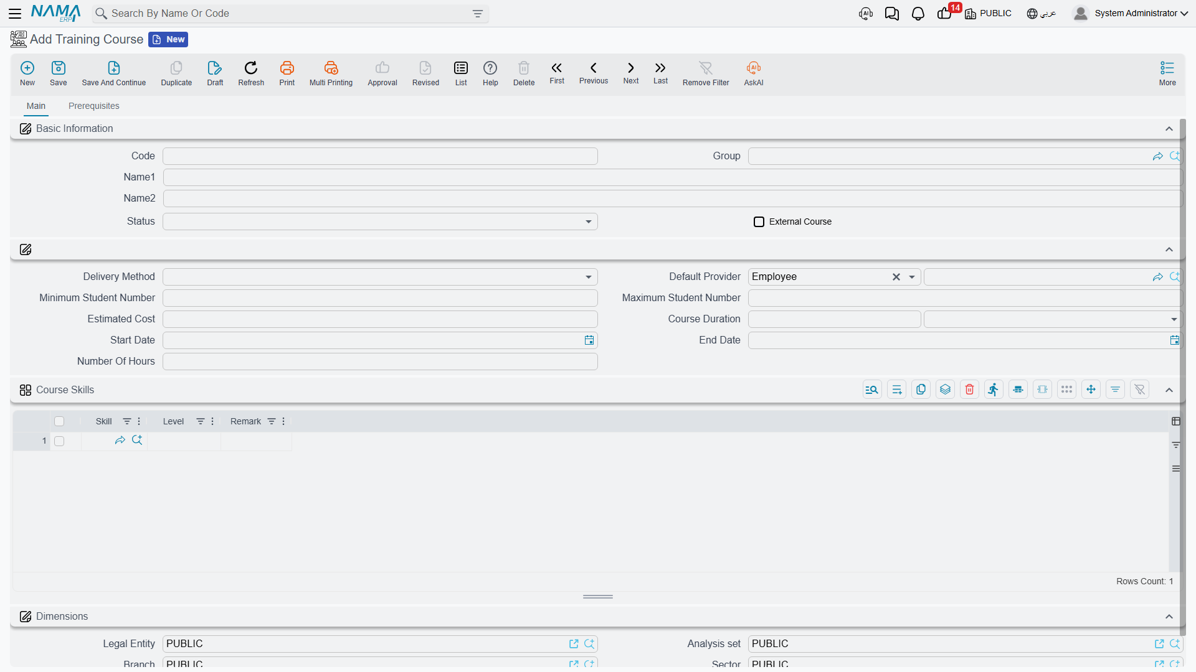Toggle External Course checkbox
This screenshot has height=672, width=1196.
(x=759, y=222)
